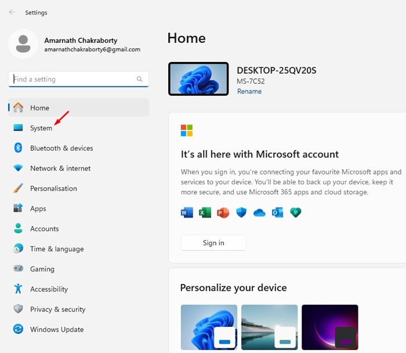Click the MS-7C52 model text

pos(251,81)
